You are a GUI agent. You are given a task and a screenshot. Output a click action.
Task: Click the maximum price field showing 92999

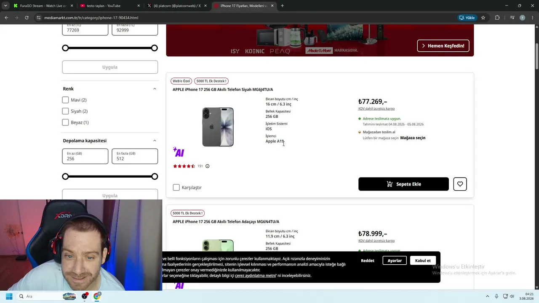pyautogui.click(x=135, y=29)
